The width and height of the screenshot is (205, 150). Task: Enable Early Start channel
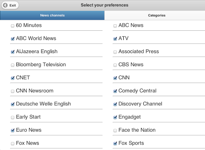click(x=12, y=117)
